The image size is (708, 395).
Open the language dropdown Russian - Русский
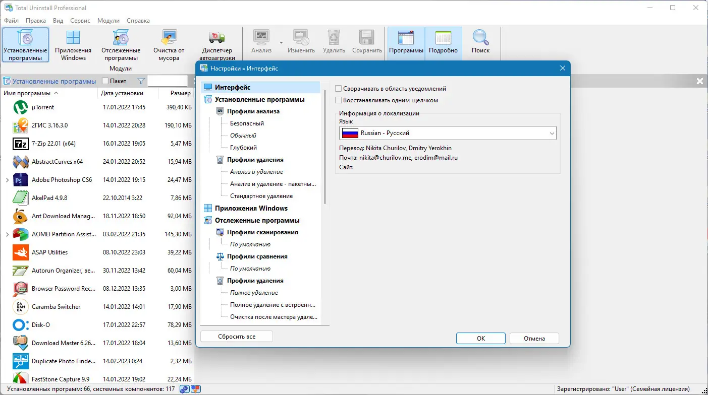[448, 133]
